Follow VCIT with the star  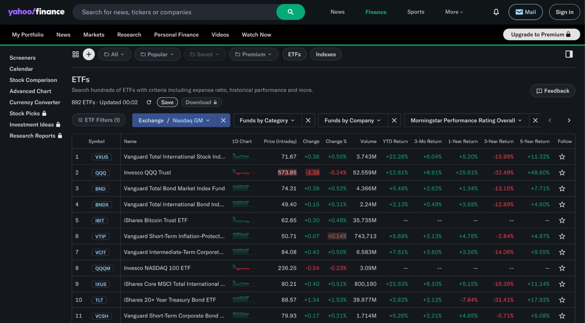pos(562,252)
